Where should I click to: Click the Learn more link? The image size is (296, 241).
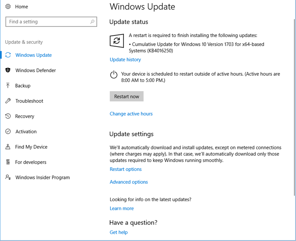click(122, 208)
